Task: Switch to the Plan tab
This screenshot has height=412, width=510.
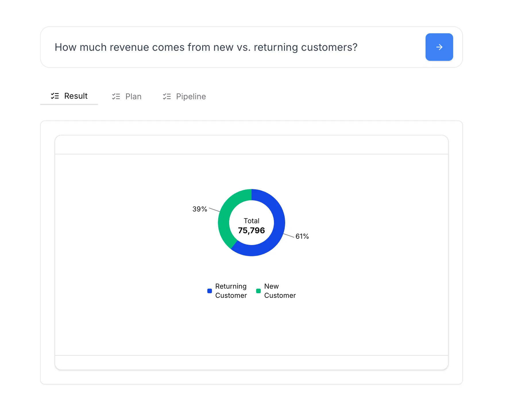Action: tap(133, 96)
